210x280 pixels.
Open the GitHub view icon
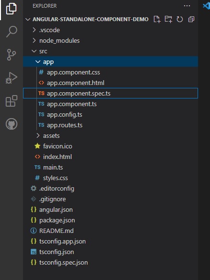pyautogui.click(x=12, y=124)
